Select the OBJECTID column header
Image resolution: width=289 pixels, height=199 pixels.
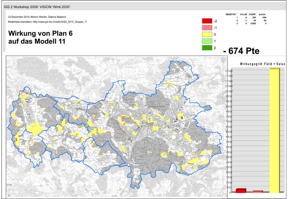click(x=232, y=14)
